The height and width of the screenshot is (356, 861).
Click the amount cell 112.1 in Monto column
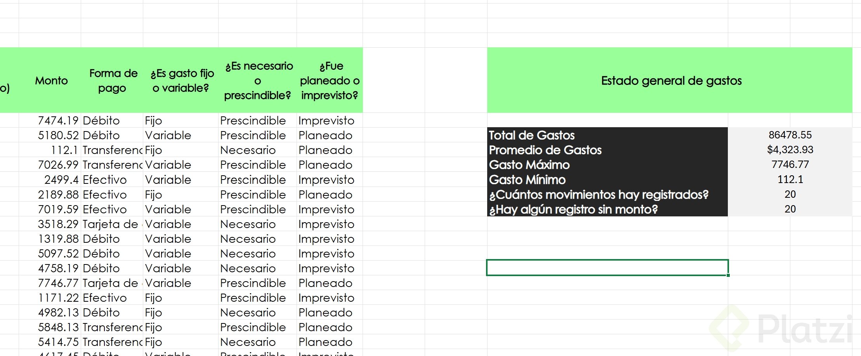click(64, 150)
